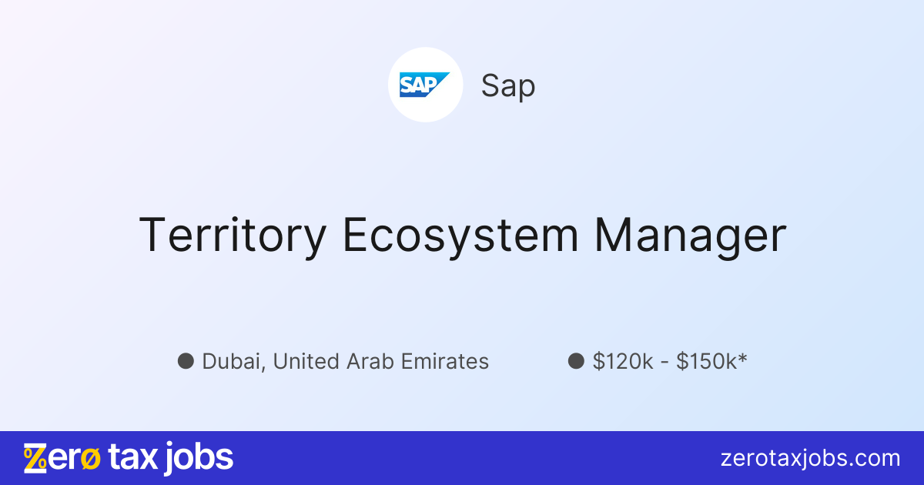Viewport: 924px width, 485px height.
Task: Click the yellow percent Z icon
Action: [x=35, y=458]
